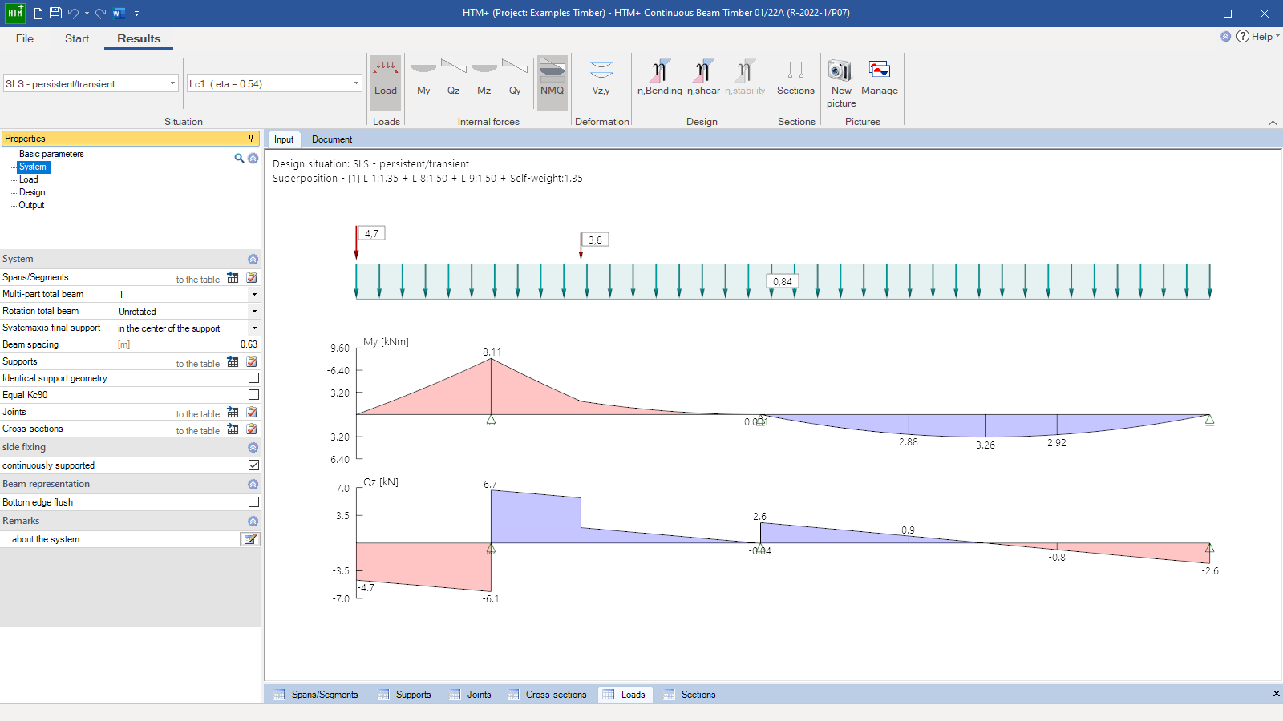Open the Help menu
This screenshot has height=721, width=1283.
point(1257,36)
